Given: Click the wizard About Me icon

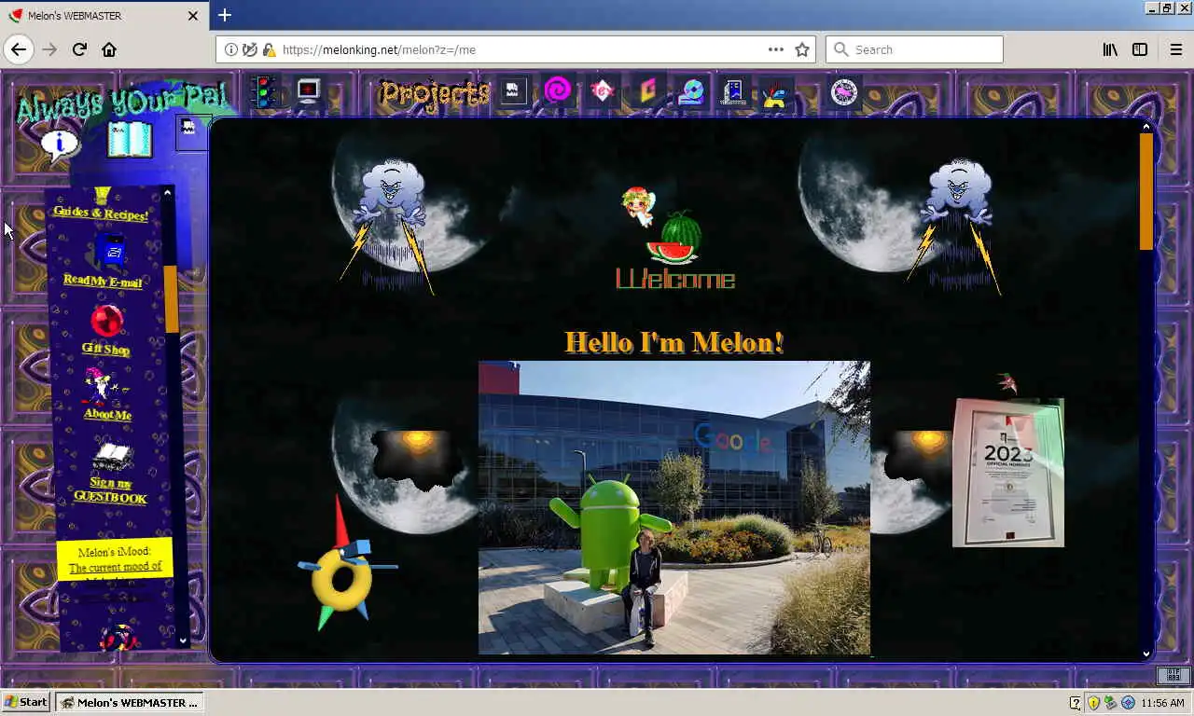Looking at the screenshot, I should (x=104, y=386).
